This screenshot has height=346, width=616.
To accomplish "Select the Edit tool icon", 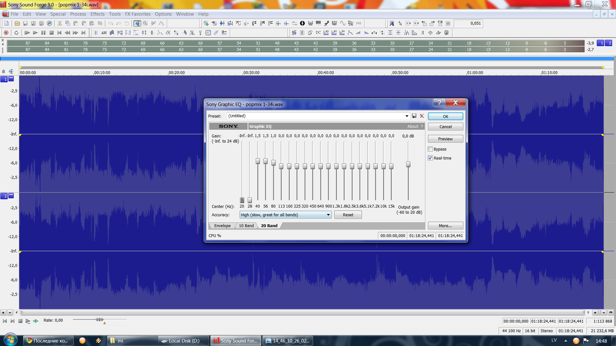I will pyautogui.click(x=137, y=23).
